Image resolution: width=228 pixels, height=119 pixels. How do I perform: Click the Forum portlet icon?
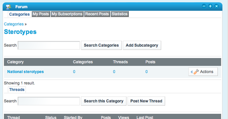[x=8, y=7]
